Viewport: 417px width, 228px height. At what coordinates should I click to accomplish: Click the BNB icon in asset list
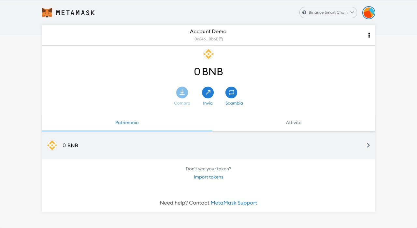point(52,145)
